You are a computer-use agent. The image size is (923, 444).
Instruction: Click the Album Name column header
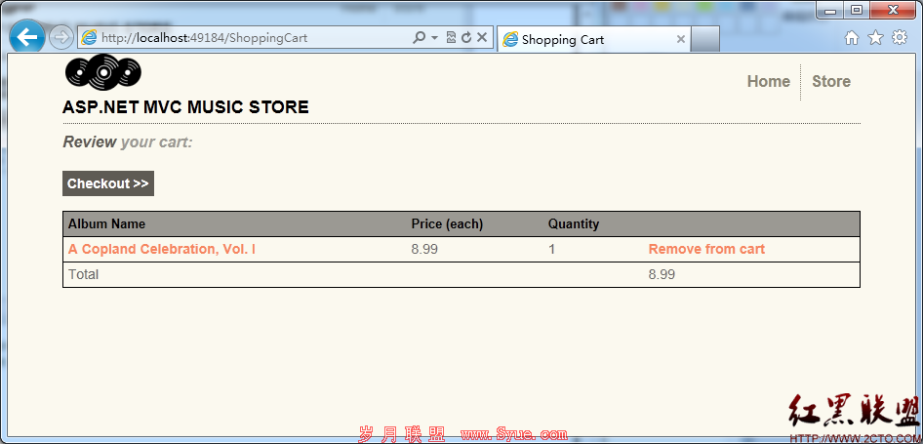click(x=106, y=223)
